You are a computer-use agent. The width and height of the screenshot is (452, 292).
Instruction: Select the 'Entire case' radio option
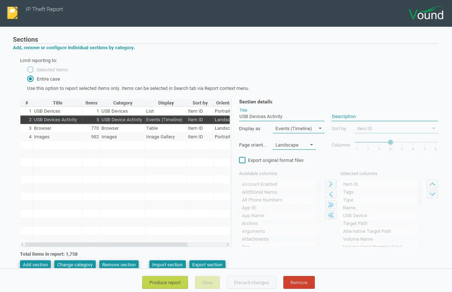tap(30, 79)
